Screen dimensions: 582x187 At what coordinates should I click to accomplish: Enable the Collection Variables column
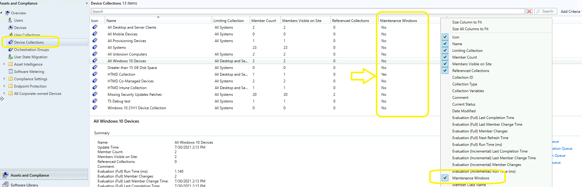(468, 91)
